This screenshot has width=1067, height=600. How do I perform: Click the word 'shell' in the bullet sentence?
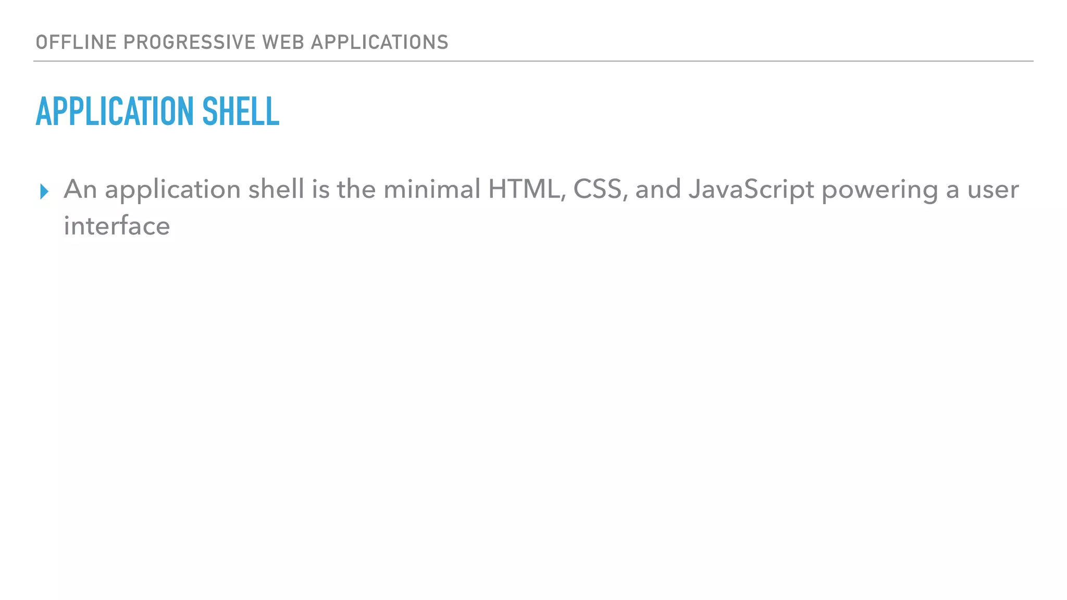click(276, 189)
